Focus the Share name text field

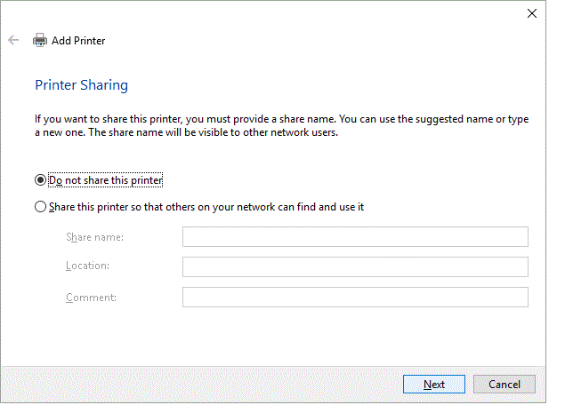tap(355, 236)
